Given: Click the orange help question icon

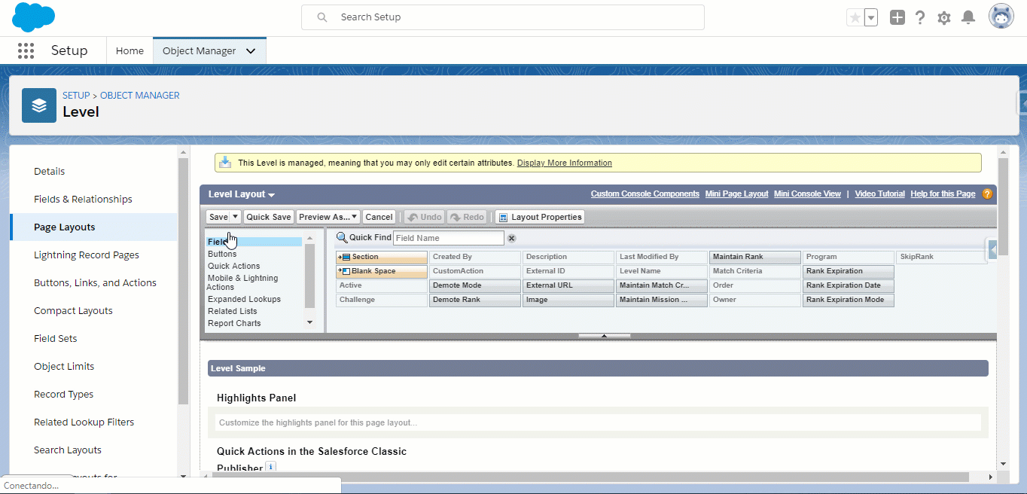Looking at the screenshot, I should [x=987, y=194].
